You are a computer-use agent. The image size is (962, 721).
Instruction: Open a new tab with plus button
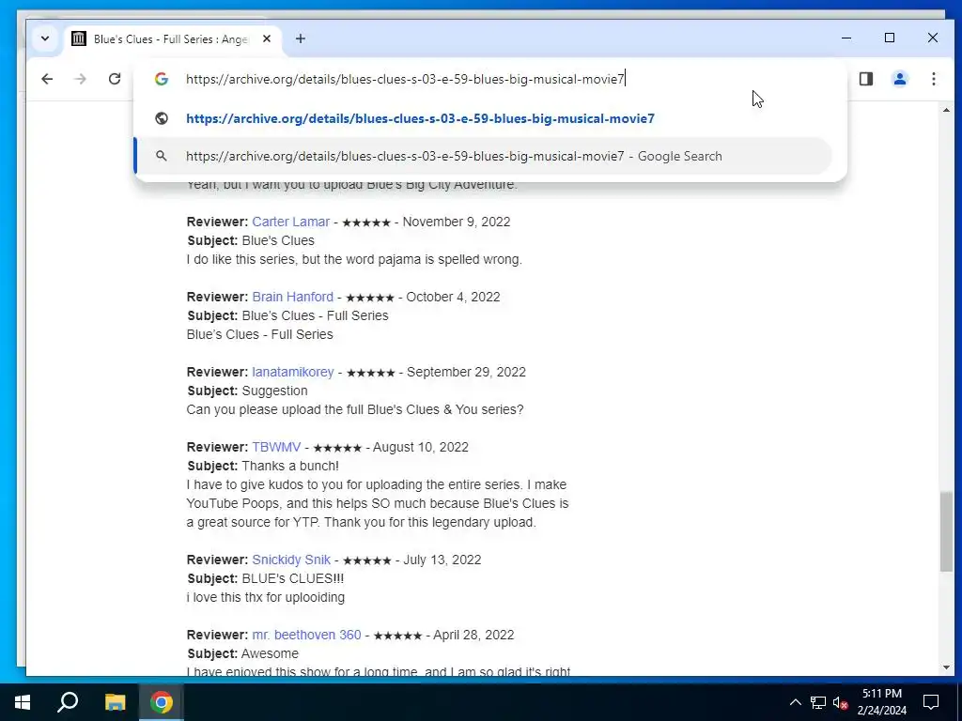pos(300,38)
